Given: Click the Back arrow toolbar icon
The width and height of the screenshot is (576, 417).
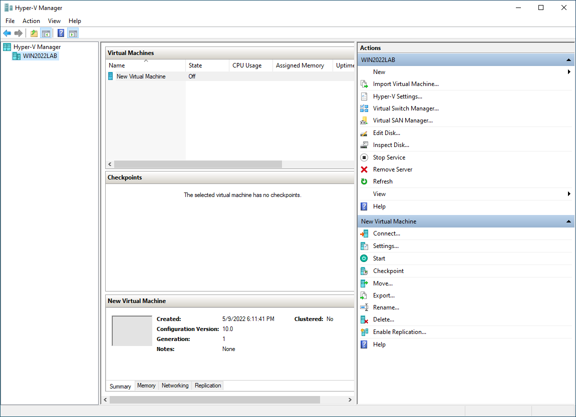Looking at the screenshot, I should click(7, 33).
